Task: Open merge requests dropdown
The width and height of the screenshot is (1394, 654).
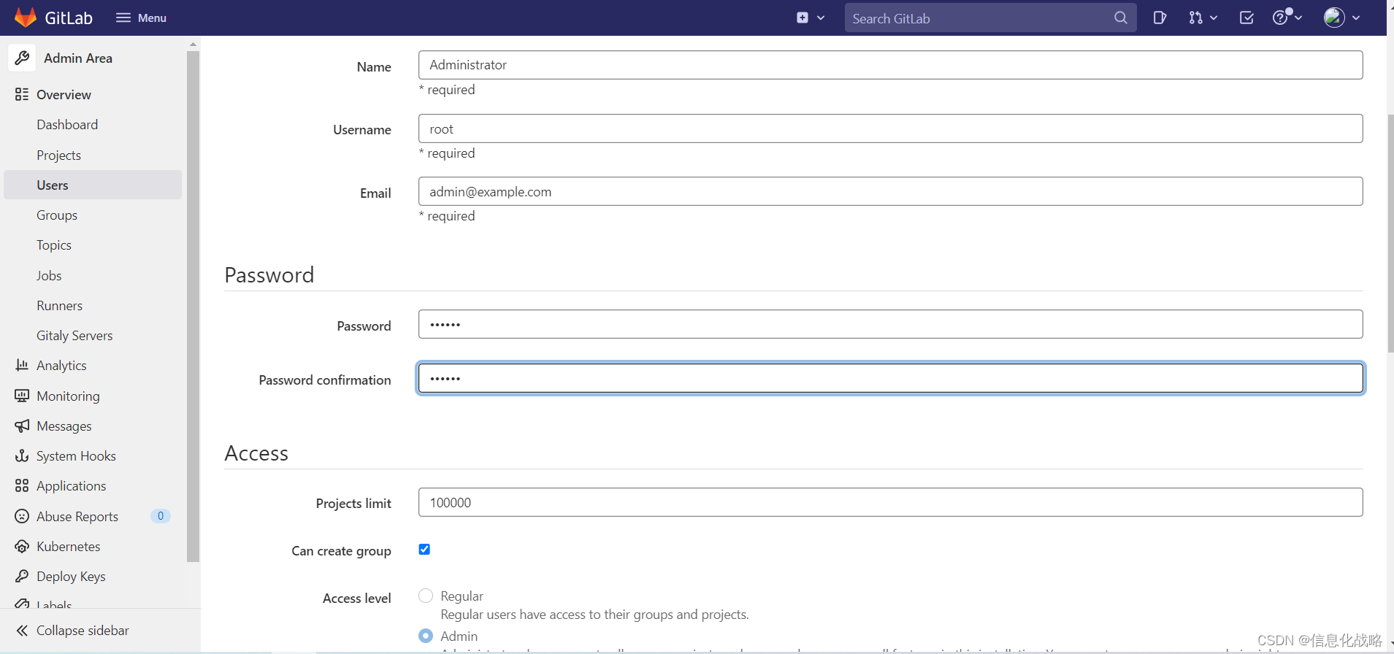Action: (1203, 18)
